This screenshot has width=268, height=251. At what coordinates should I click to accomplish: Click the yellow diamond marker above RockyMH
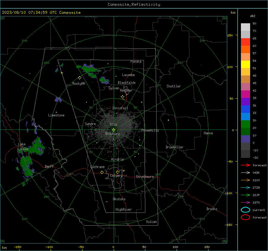coord(80,78)
